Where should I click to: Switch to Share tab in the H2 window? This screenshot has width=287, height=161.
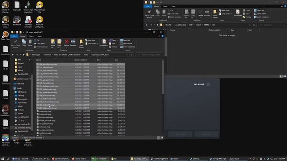click(x=165, y=6)
